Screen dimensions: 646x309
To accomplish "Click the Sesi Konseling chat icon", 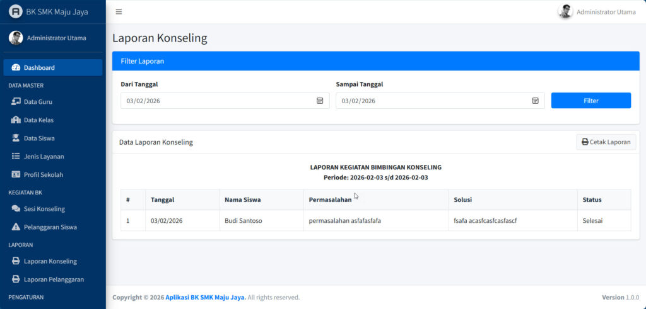I will 16,208.
